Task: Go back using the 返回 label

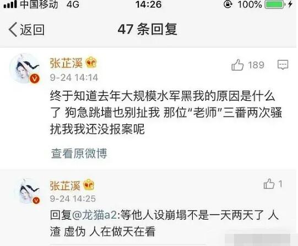Action: tap(32, 30)
